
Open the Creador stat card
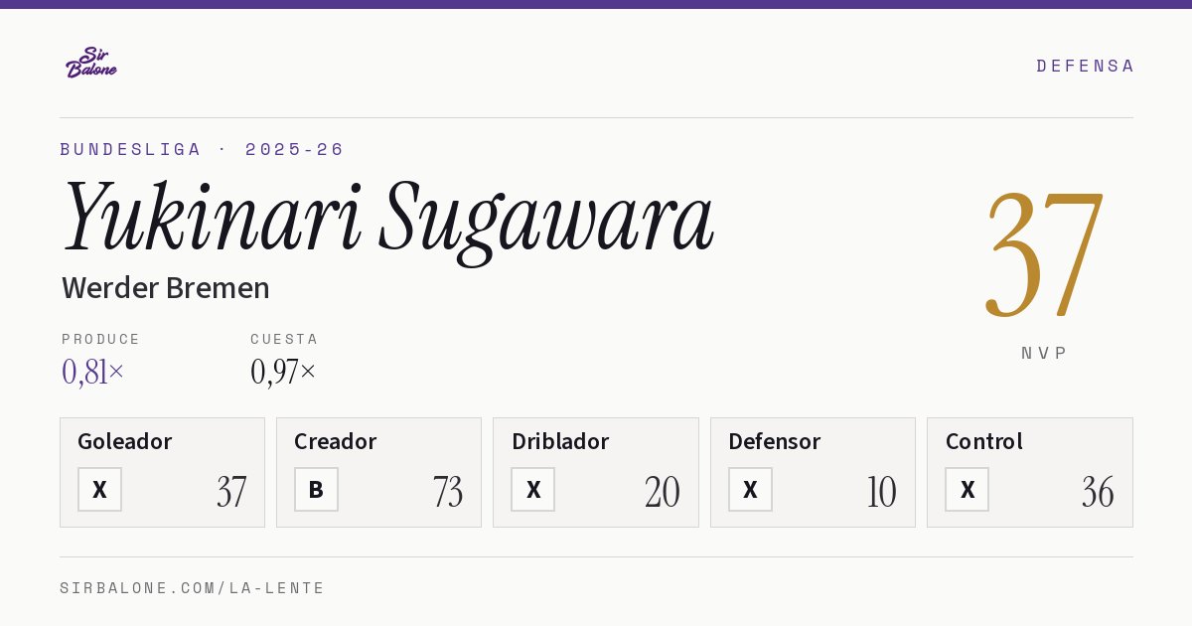378,472
